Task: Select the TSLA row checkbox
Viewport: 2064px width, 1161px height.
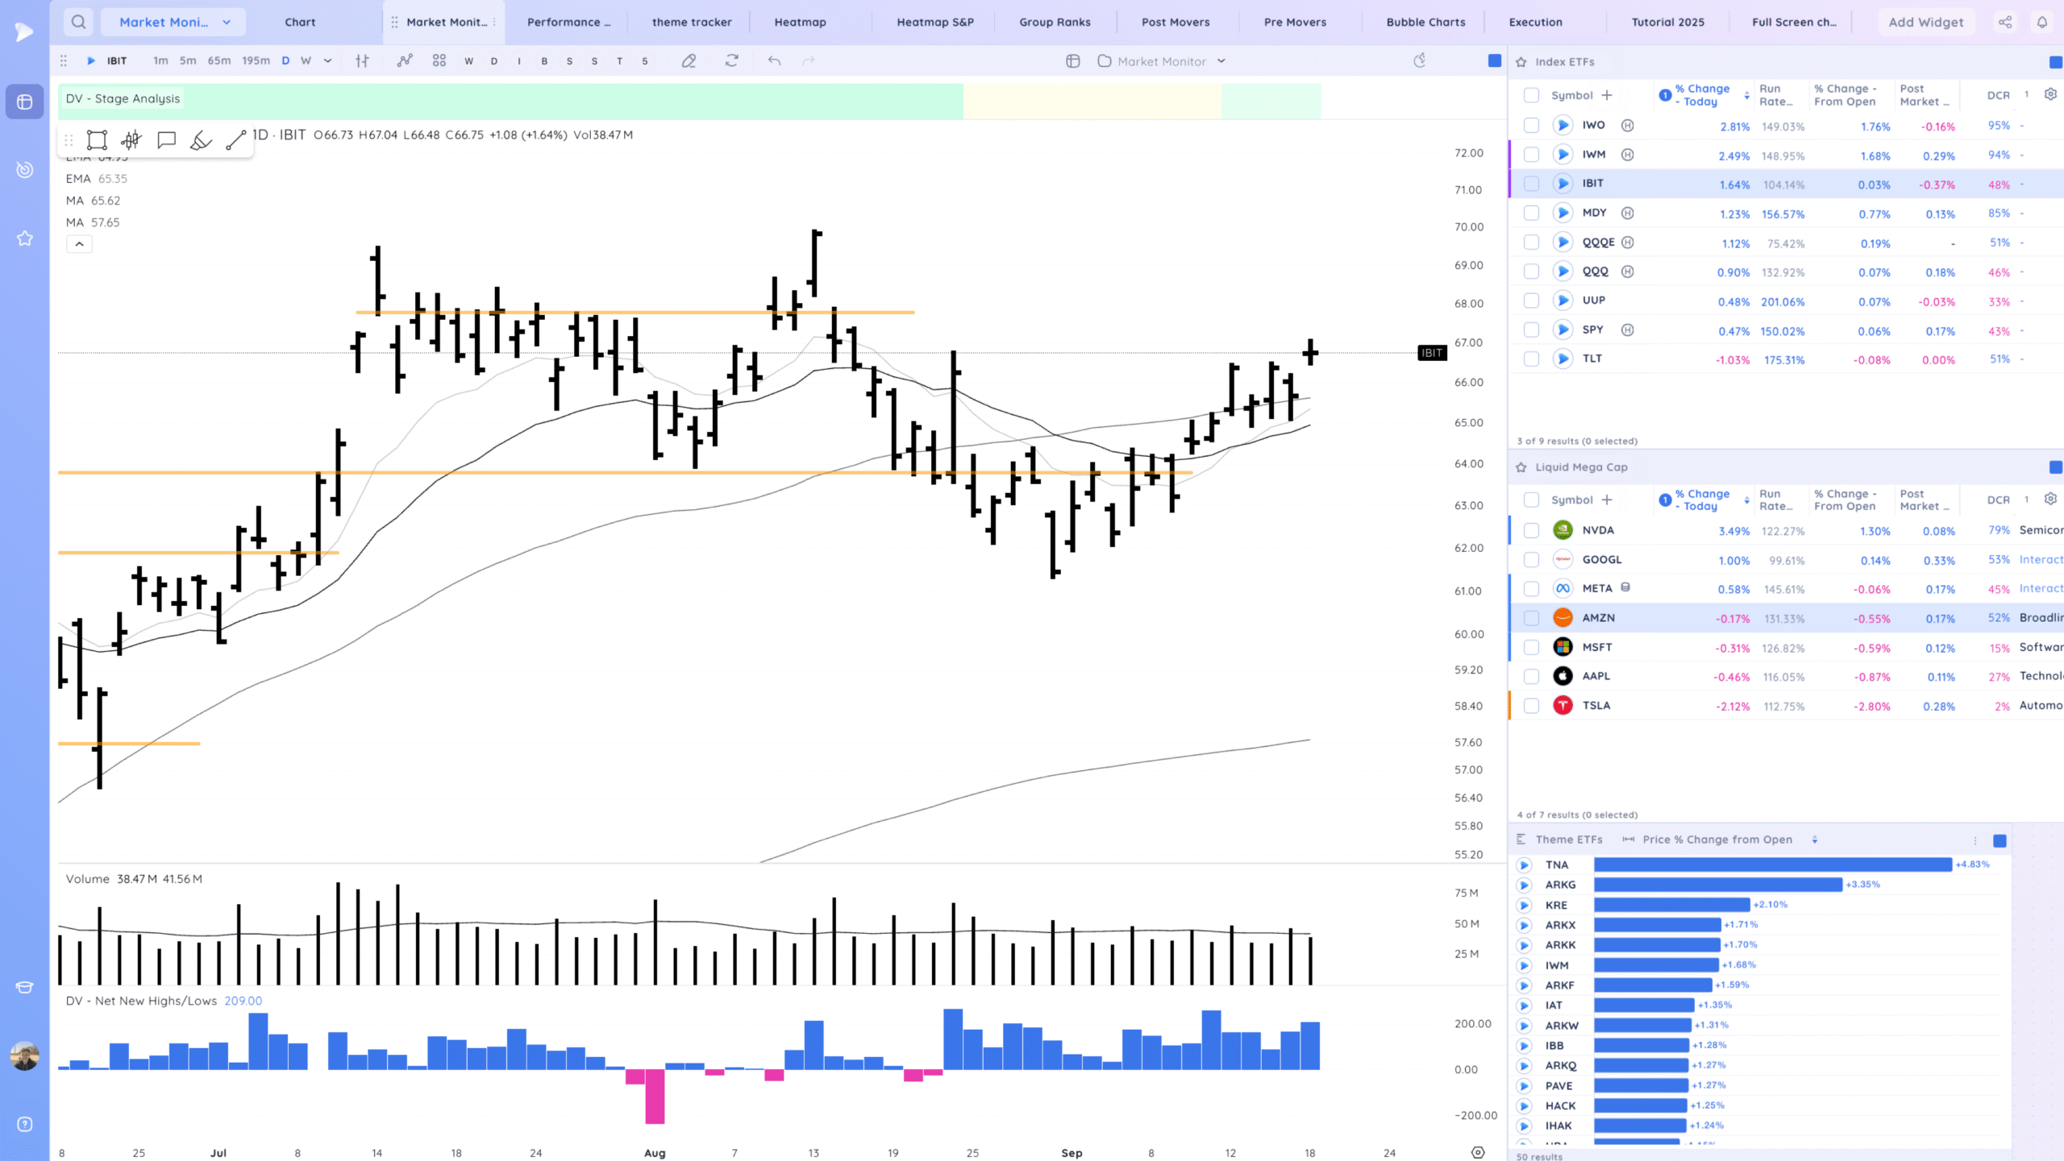Action: [x=1531, y=706]
